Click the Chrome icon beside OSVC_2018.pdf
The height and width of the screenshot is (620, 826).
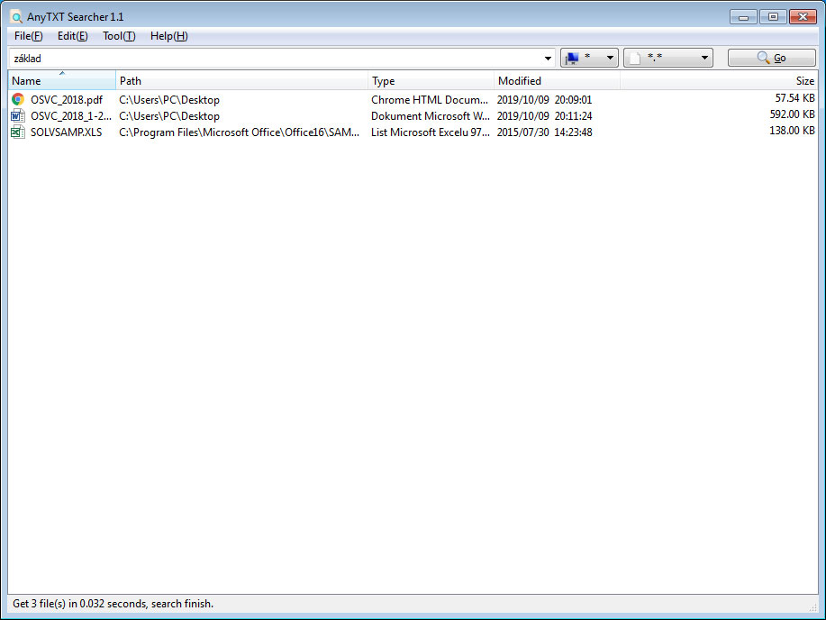click(x=18, y=100)
